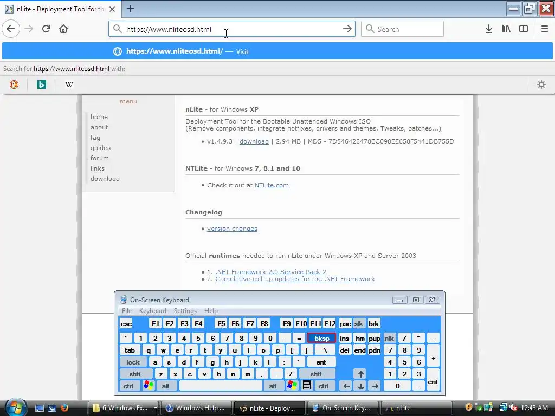
Task: Click the F5 key on On-Screen Keyboard
Action: click(221, 323)
